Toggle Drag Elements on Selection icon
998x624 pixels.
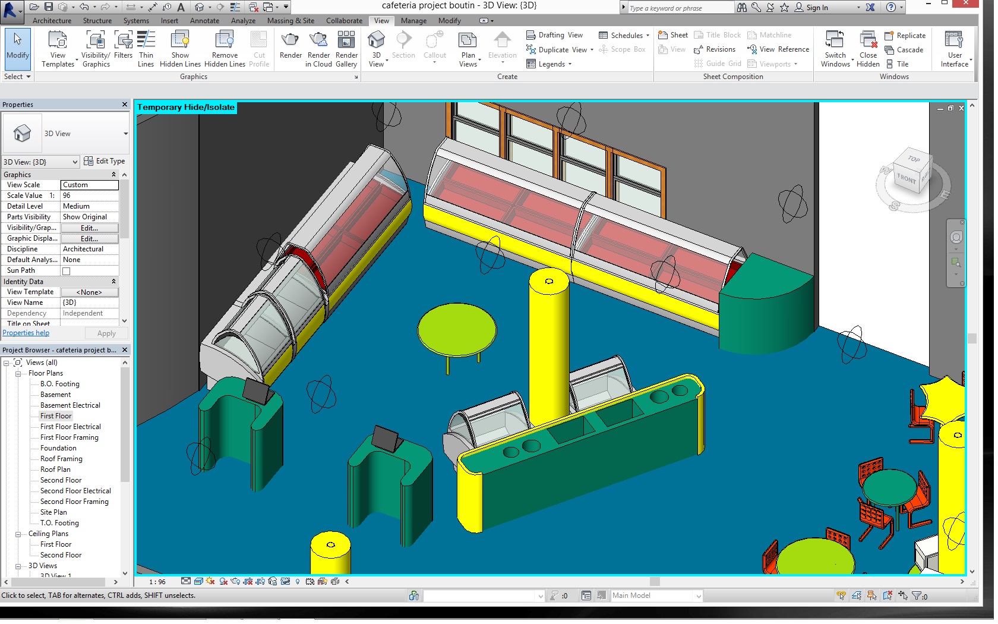902,595
